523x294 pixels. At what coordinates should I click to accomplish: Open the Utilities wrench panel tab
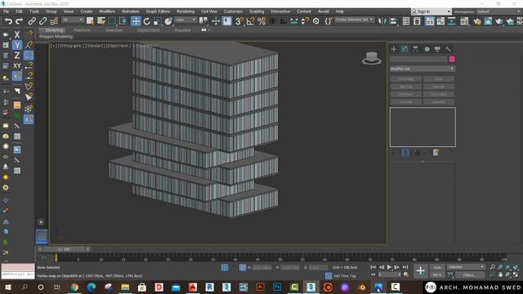pos(448,49)
